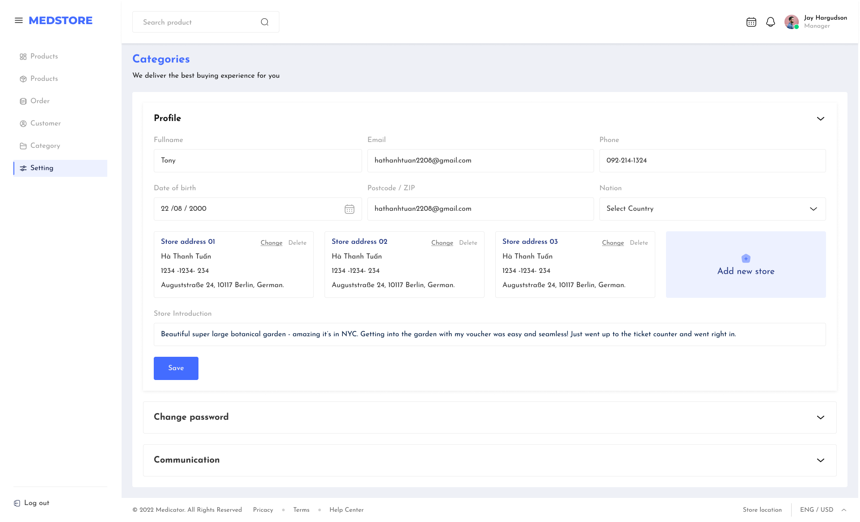Collapse the Profile section chevron
860x522 pixels.
point(821,119)
